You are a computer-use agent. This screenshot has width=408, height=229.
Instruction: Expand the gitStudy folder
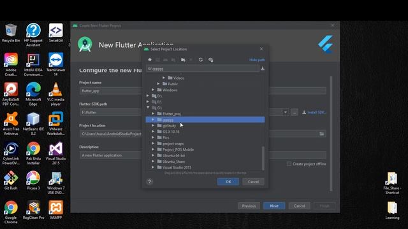153,125
